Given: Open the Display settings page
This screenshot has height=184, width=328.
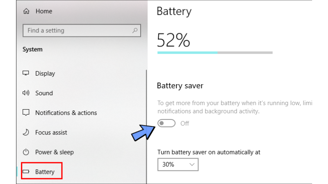Looking at the screenshot, I should pyautogui.click(x=45, y=74).
